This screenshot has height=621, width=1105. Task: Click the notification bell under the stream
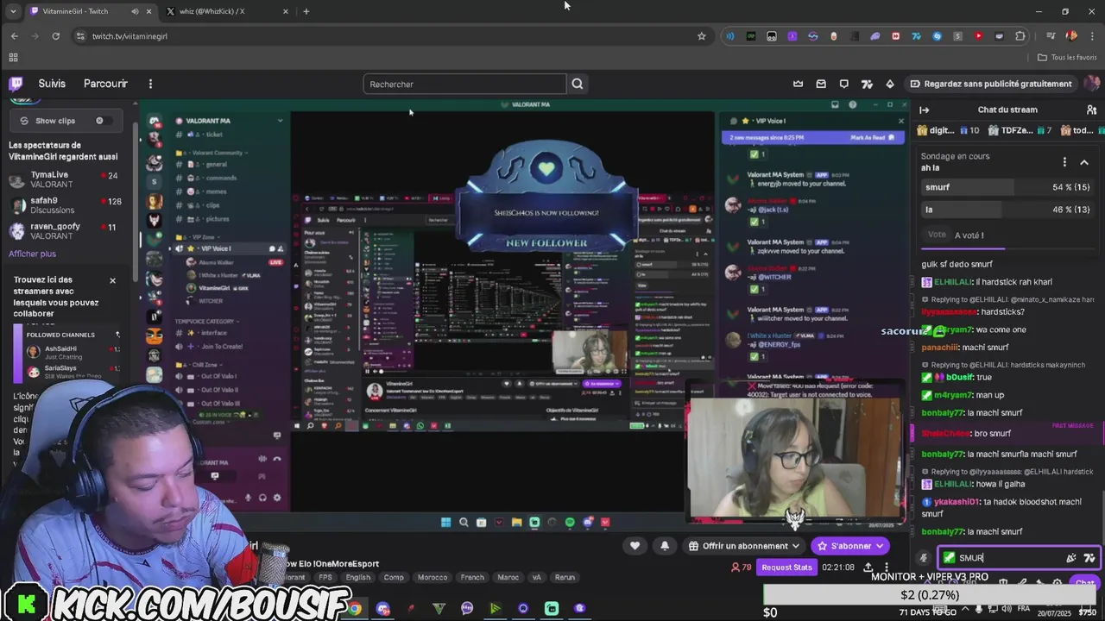[665, 546]
